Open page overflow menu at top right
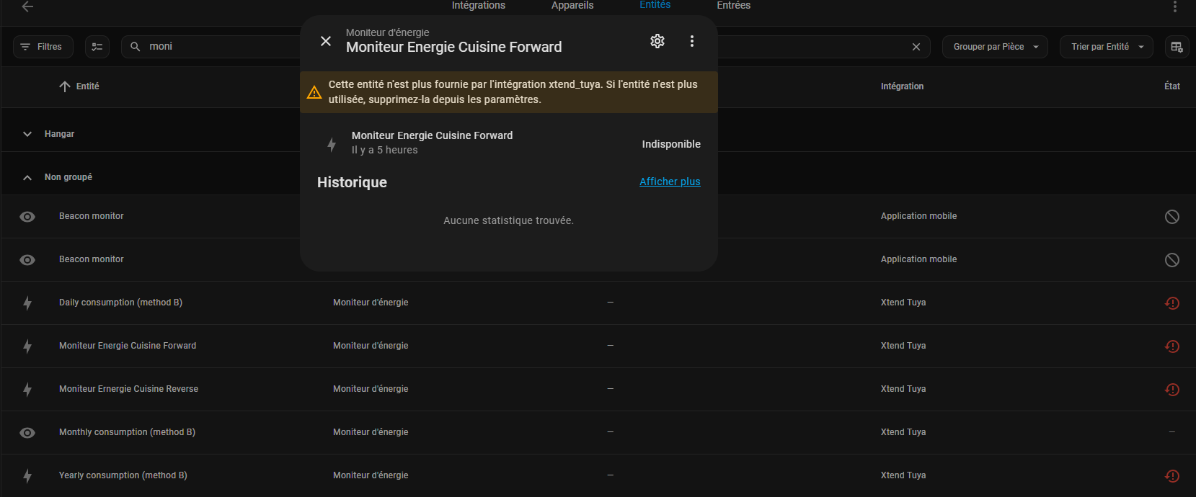This screenshot has height=497, width=1196. point(1174,6)
